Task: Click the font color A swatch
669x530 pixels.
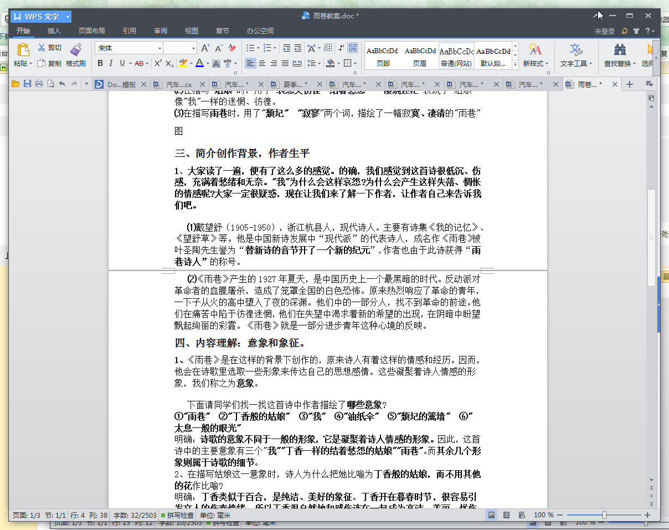Action: click(x=199, y=63)
